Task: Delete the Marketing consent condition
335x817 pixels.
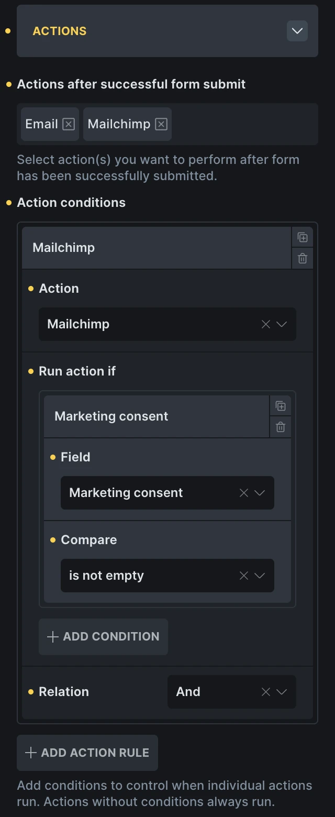Action: tap(281, 427)
